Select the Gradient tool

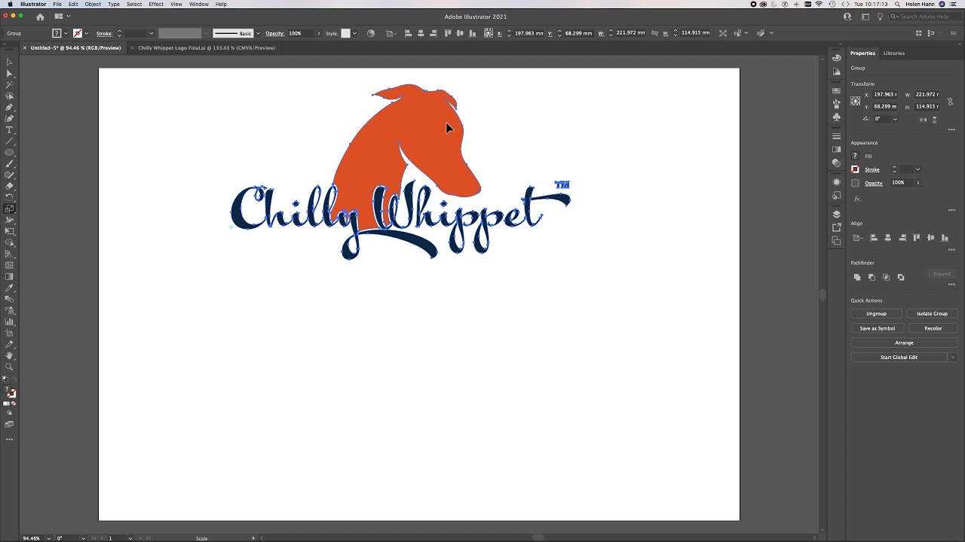click(9, 276)
